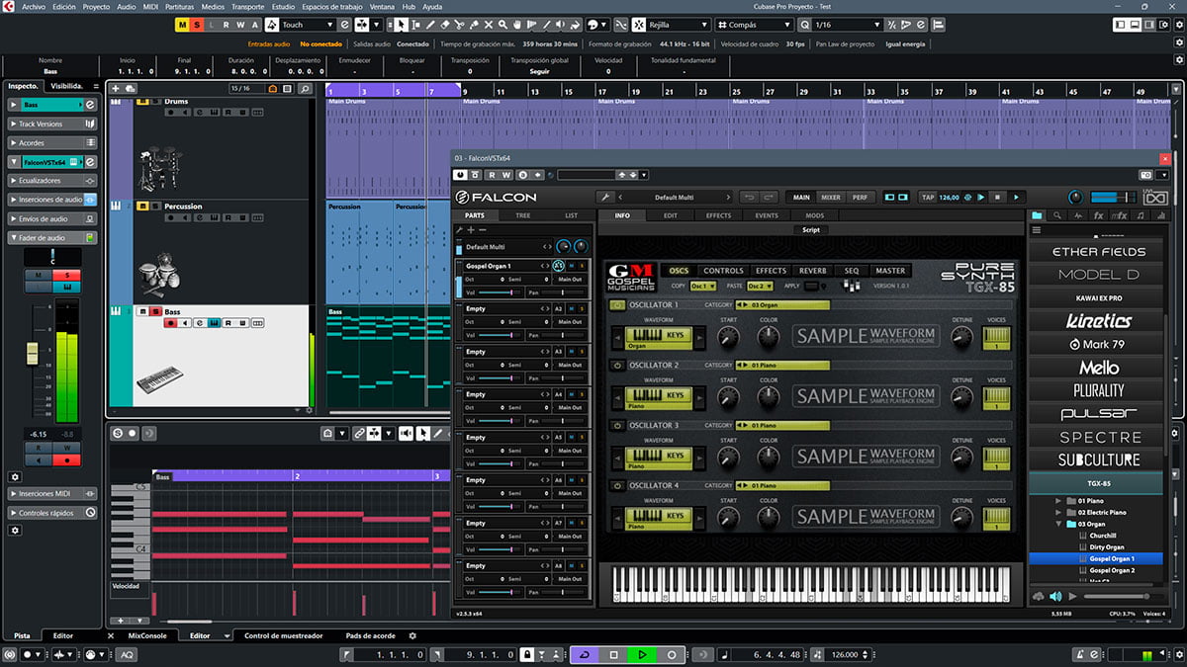Expand the Inserciones MIDI inspector section
1187x667 pixels.
click(x=53, y=494)
